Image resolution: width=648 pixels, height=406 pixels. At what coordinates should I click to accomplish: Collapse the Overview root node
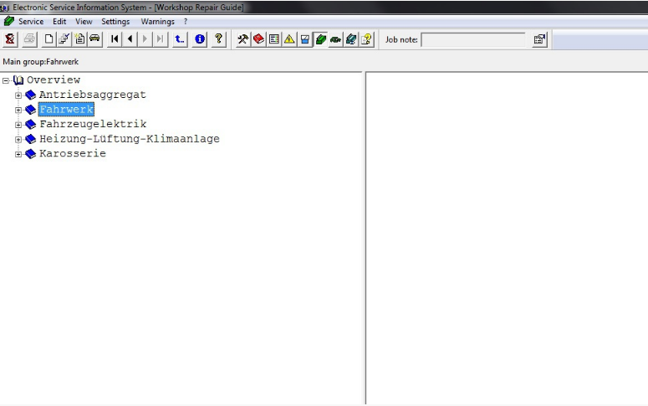click(x=7, y=81)
